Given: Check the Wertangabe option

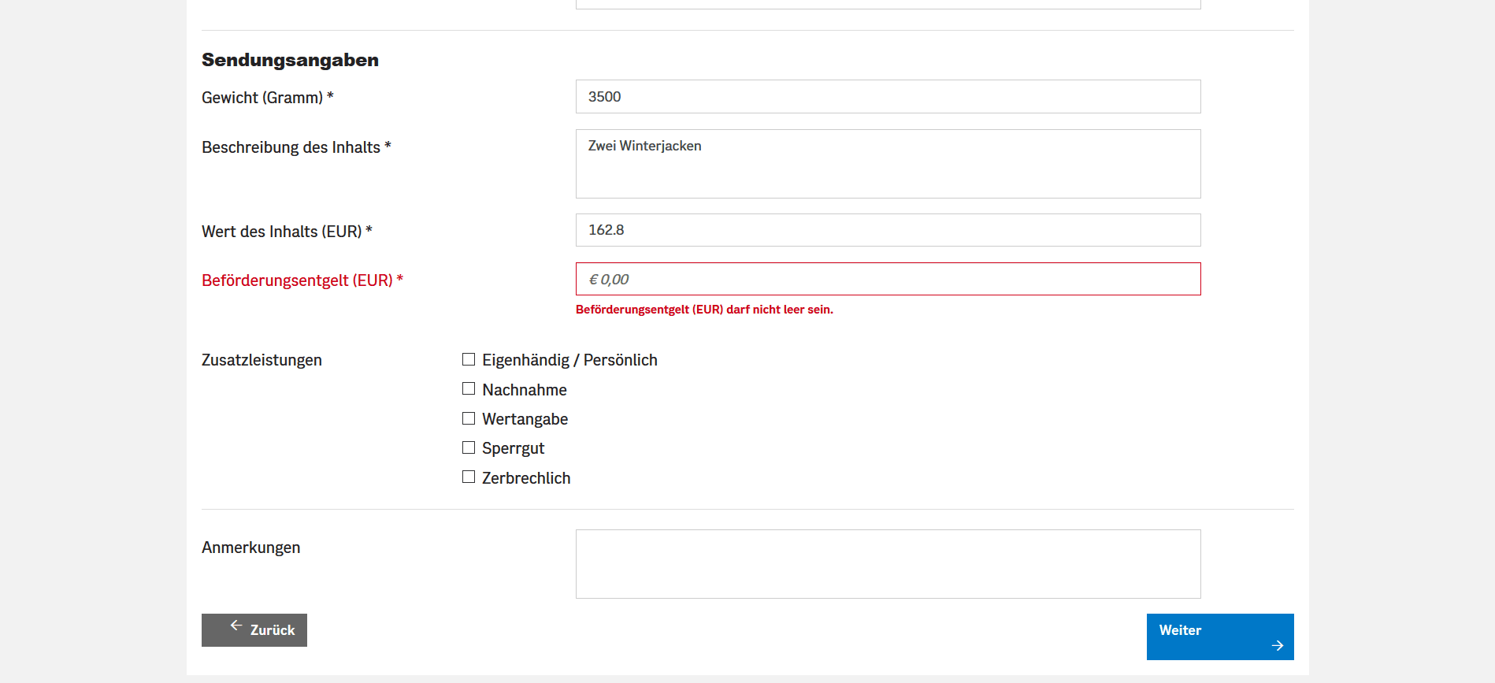Looking at the screenshot, I should click(x=469, y=418).
